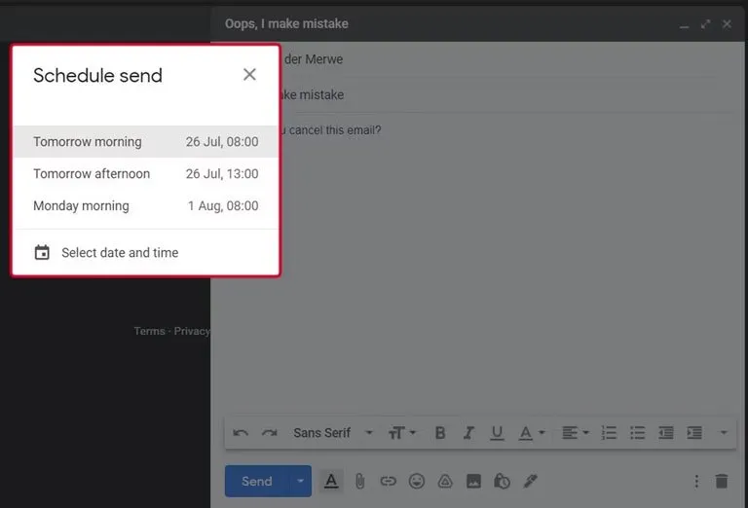The height and width of the screenshot is (508, 748).
Task: Open text color picker
Action: (x=531, y=433)
